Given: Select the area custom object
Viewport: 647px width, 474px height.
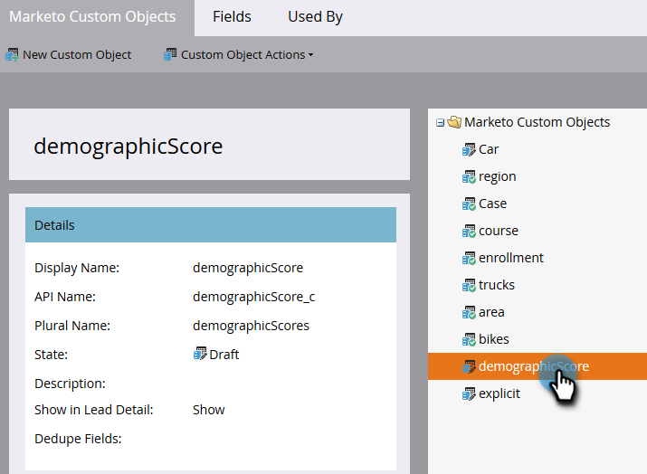Looking at the screenshot, I should (491, 312).
